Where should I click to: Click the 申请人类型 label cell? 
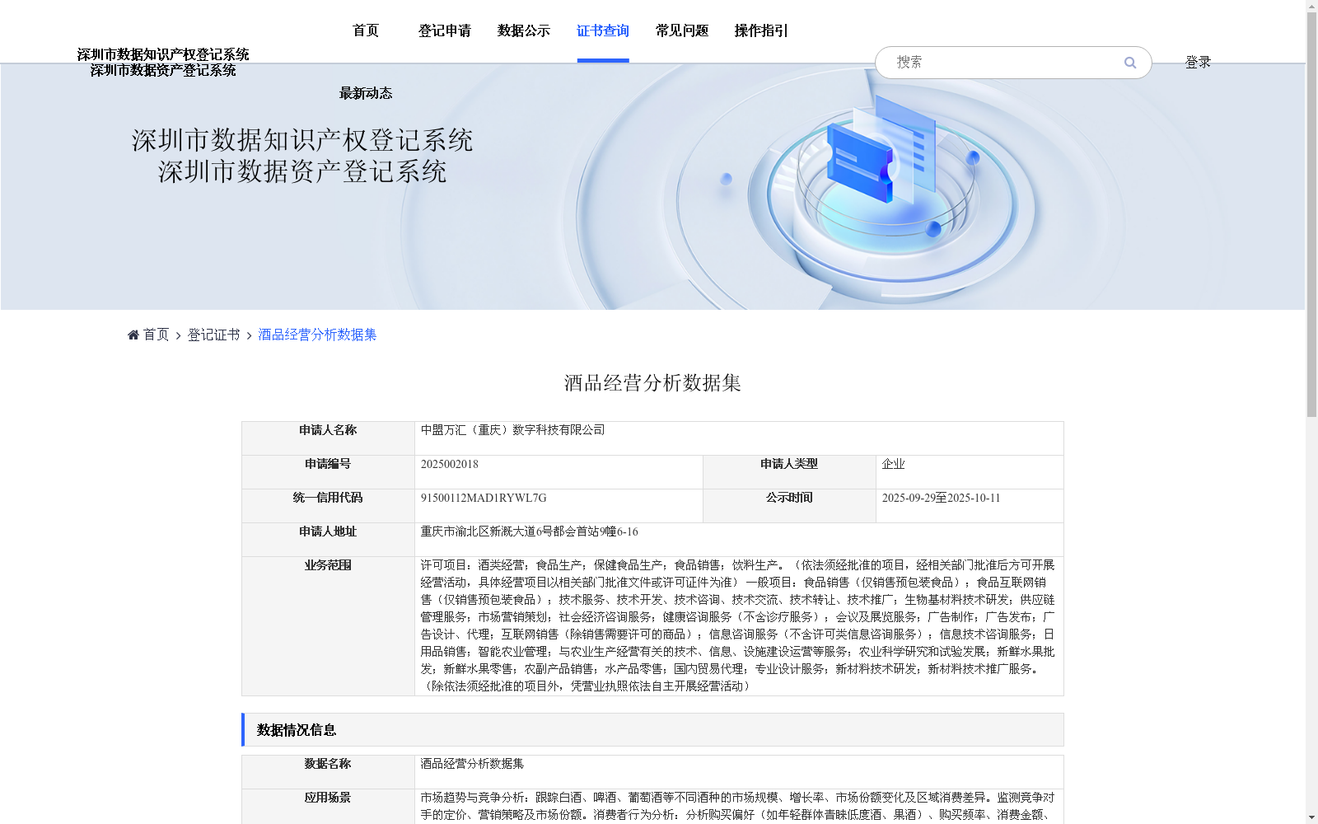pos(789,472)
